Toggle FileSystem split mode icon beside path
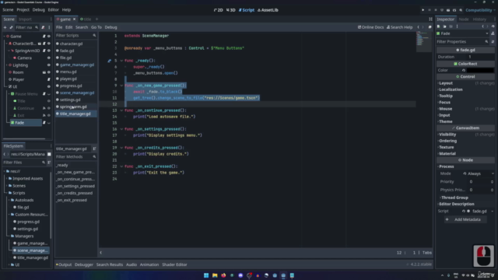 (49, 154)
